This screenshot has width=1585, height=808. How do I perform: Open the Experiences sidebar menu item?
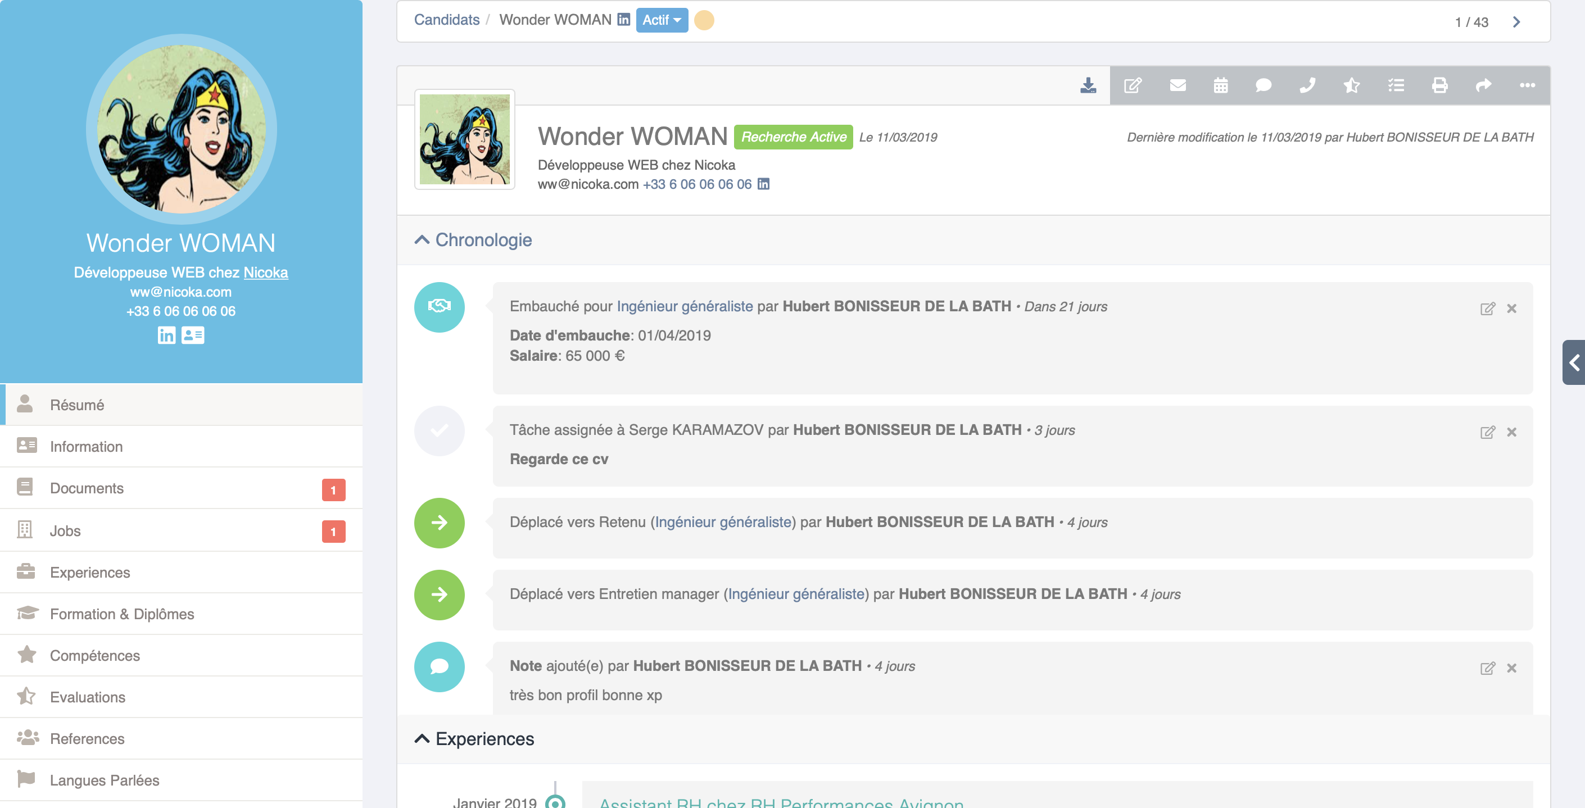[182, 573]
